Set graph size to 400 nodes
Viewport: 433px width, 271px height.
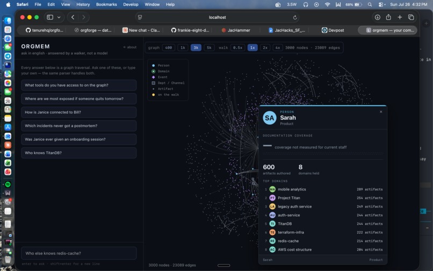point(169,47)
